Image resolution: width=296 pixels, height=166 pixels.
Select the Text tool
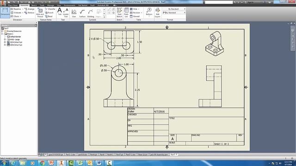coord(60,12)
